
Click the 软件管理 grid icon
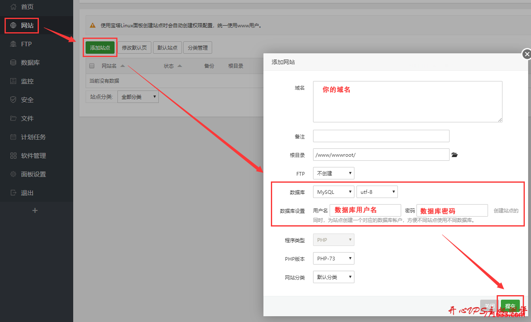coord(13,156)
